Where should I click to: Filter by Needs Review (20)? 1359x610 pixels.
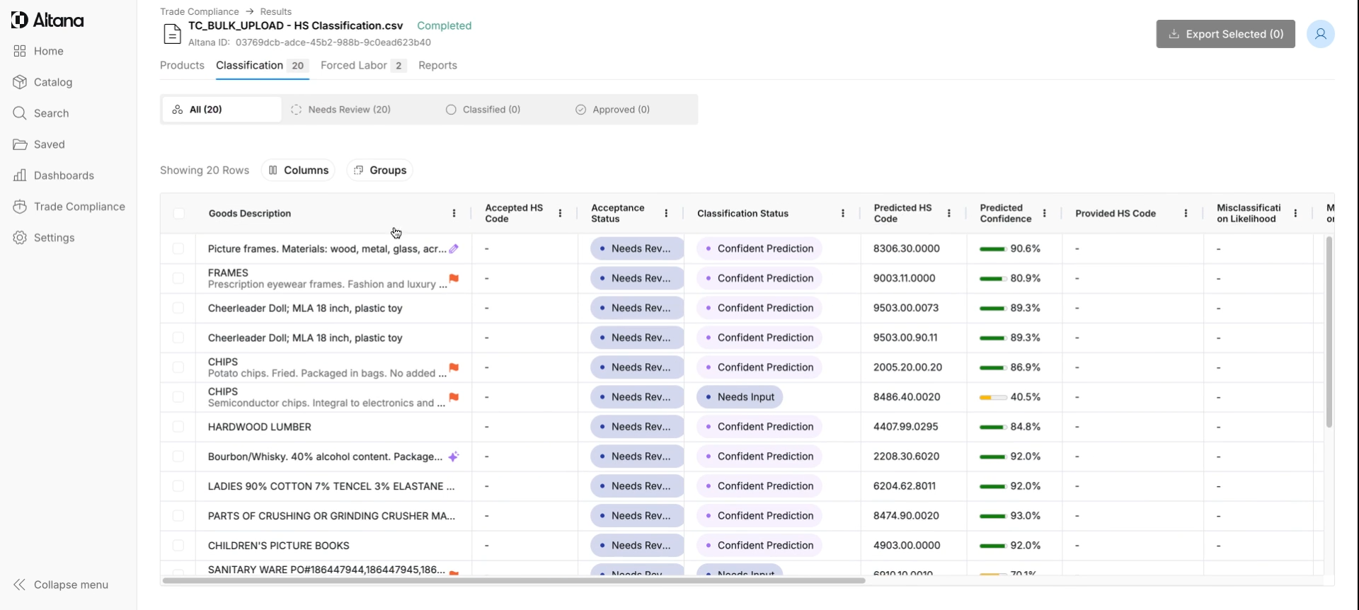[341, 110]
